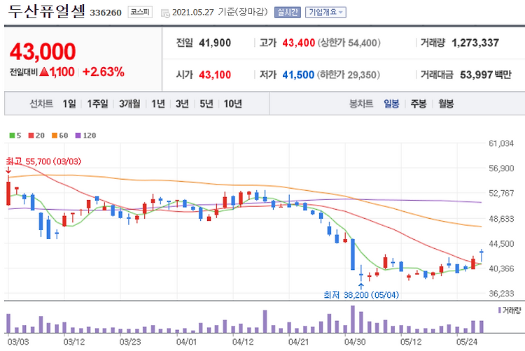Click the 36,233 price axis label
525x351 pixels.
pos(501,294)
